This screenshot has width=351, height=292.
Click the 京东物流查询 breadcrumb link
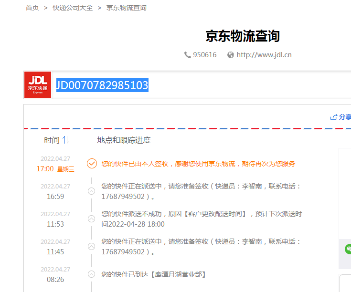click(x=127, y=8)
